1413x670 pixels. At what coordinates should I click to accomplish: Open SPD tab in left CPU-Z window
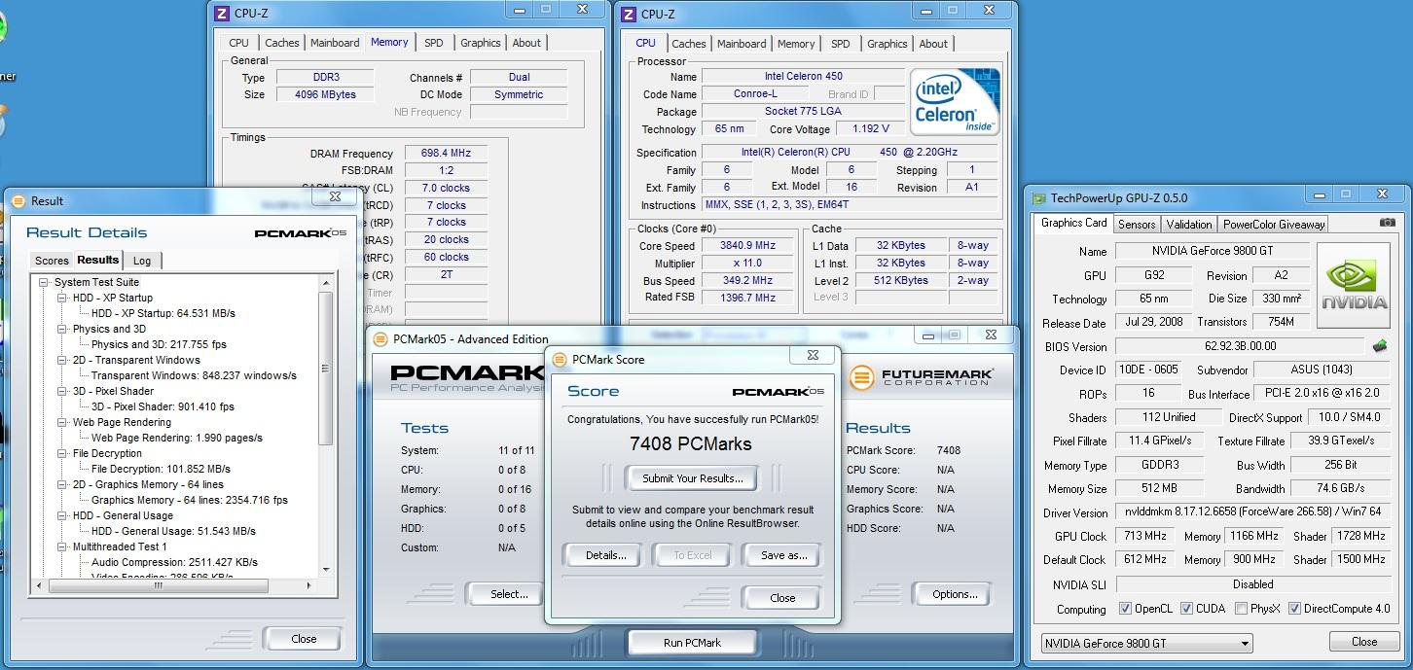(x=434, y=43)
